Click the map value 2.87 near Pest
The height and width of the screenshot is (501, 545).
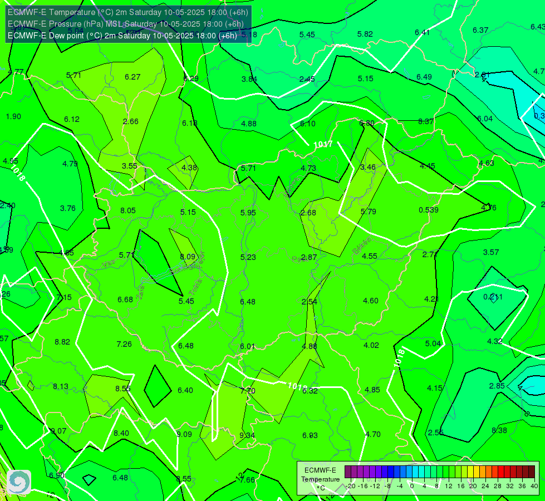(308, 257)
